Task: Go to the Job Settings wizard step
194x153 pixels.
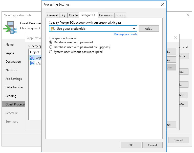Action: coord(14,79)
